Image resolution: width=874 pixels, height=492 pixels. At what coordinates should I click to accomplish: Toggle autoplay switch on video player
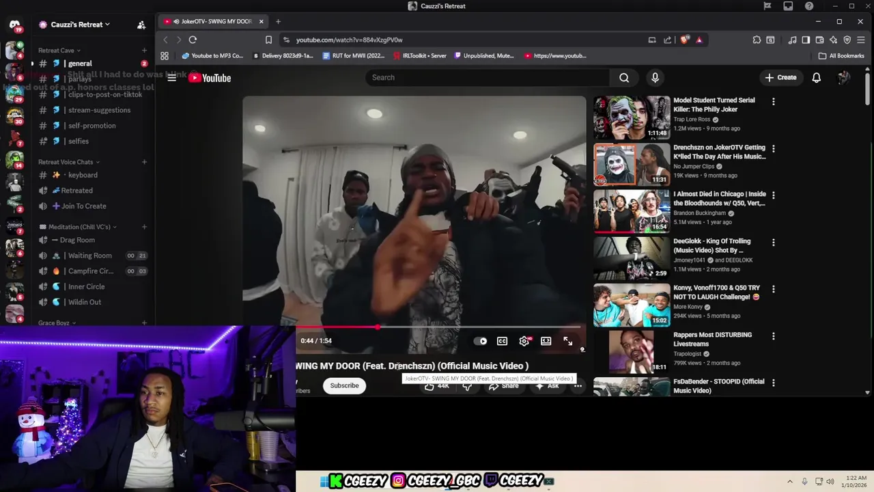[481, 341]
